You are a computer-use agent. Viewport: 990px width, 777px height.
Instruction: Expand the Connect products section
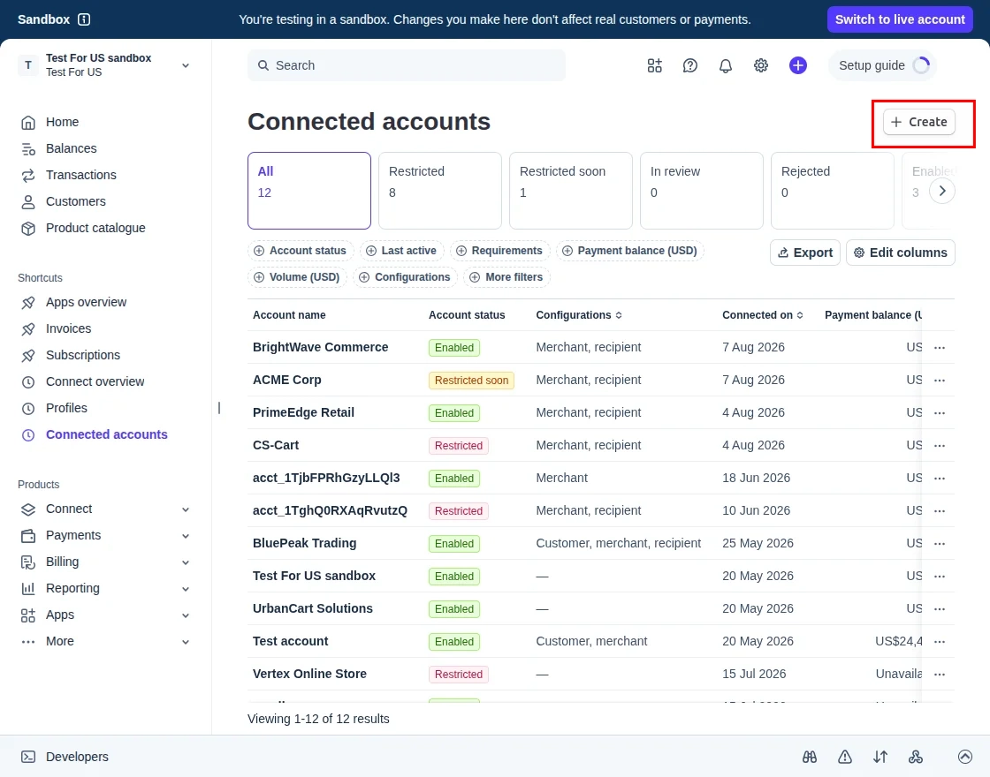click(x=105, y=509)
